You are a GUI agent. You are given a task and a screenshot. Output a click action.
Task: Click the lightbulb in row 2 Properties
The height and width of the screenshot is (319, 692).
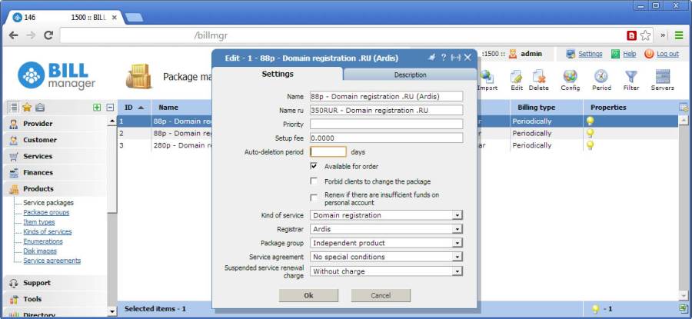[x=590, y=133]
